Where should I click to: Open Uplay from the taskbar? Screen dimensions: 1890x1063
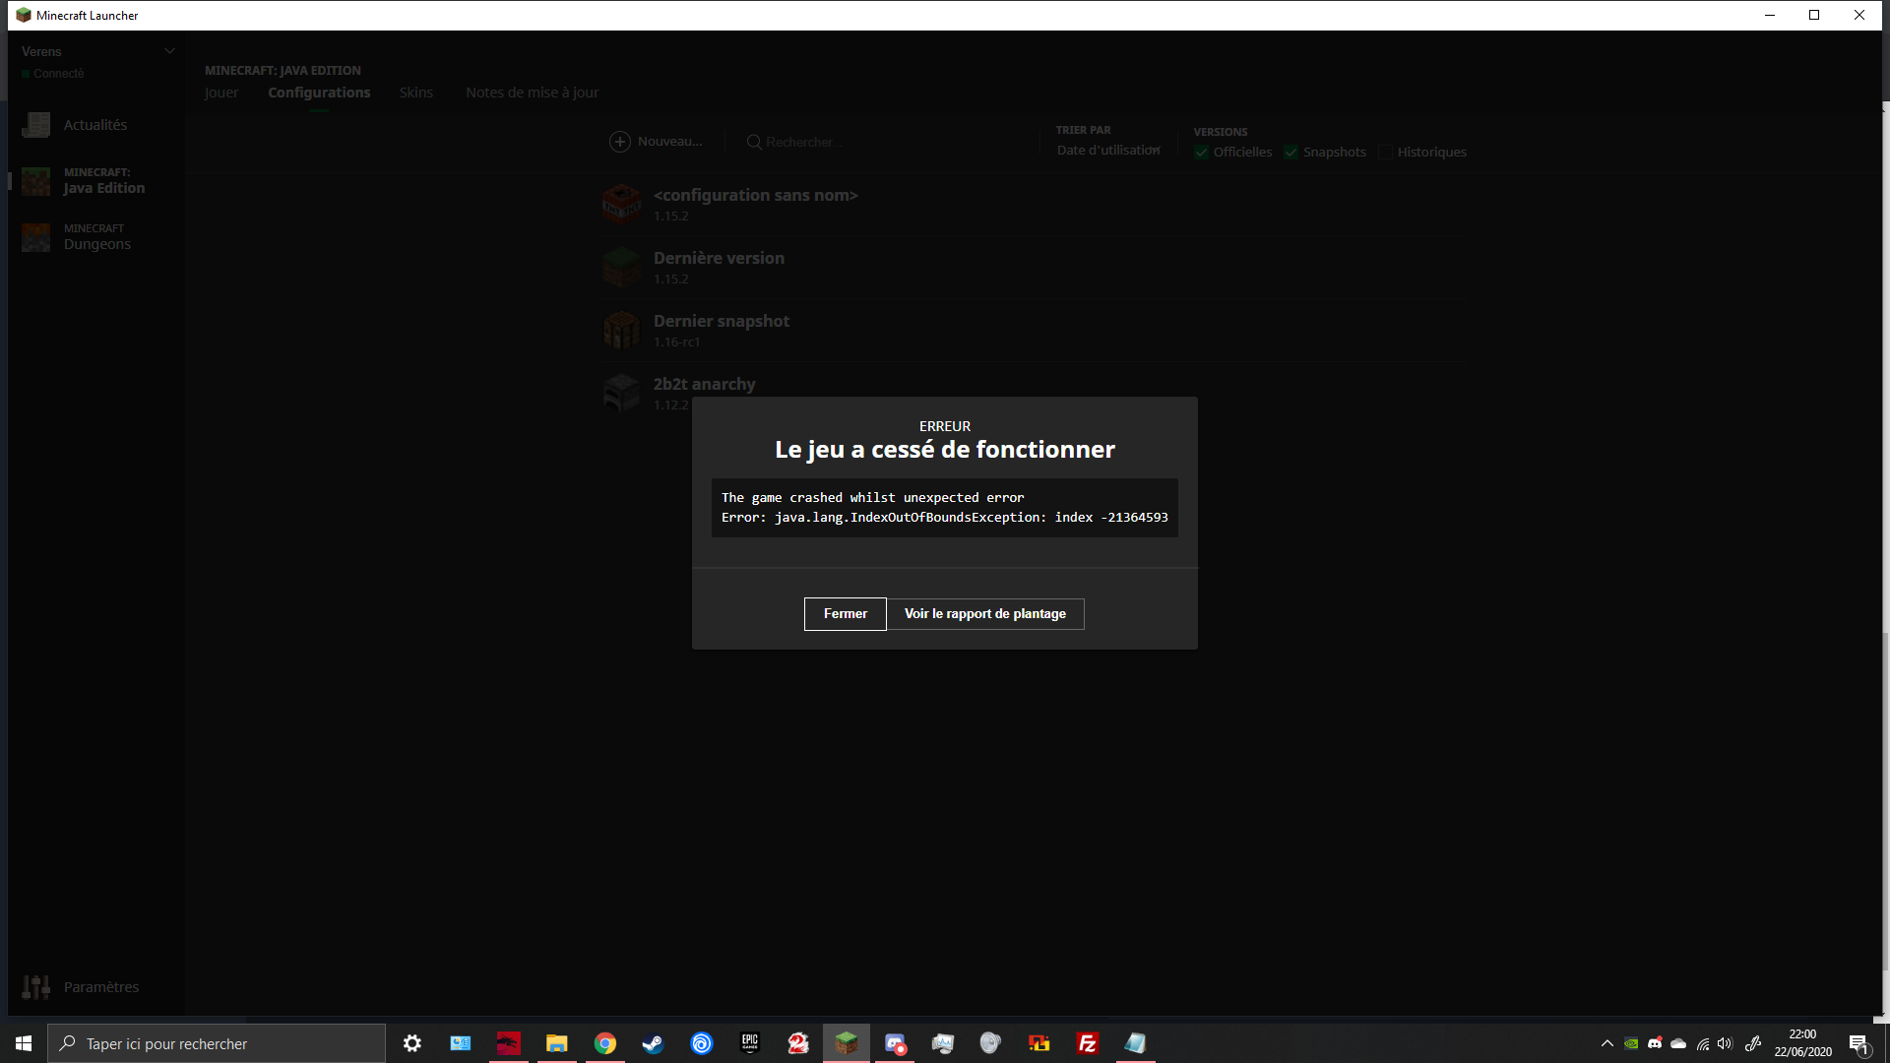click(702, 1043)
